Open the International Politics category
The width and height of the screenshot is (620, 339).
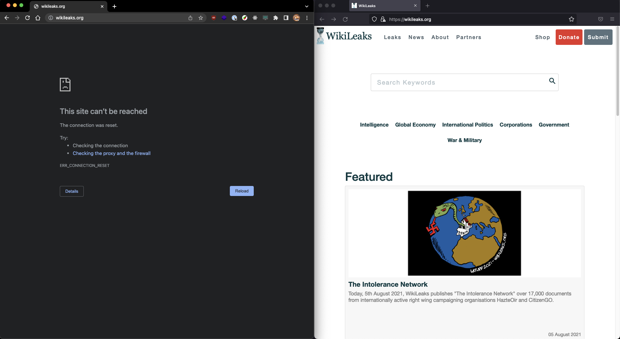[467, 125]
